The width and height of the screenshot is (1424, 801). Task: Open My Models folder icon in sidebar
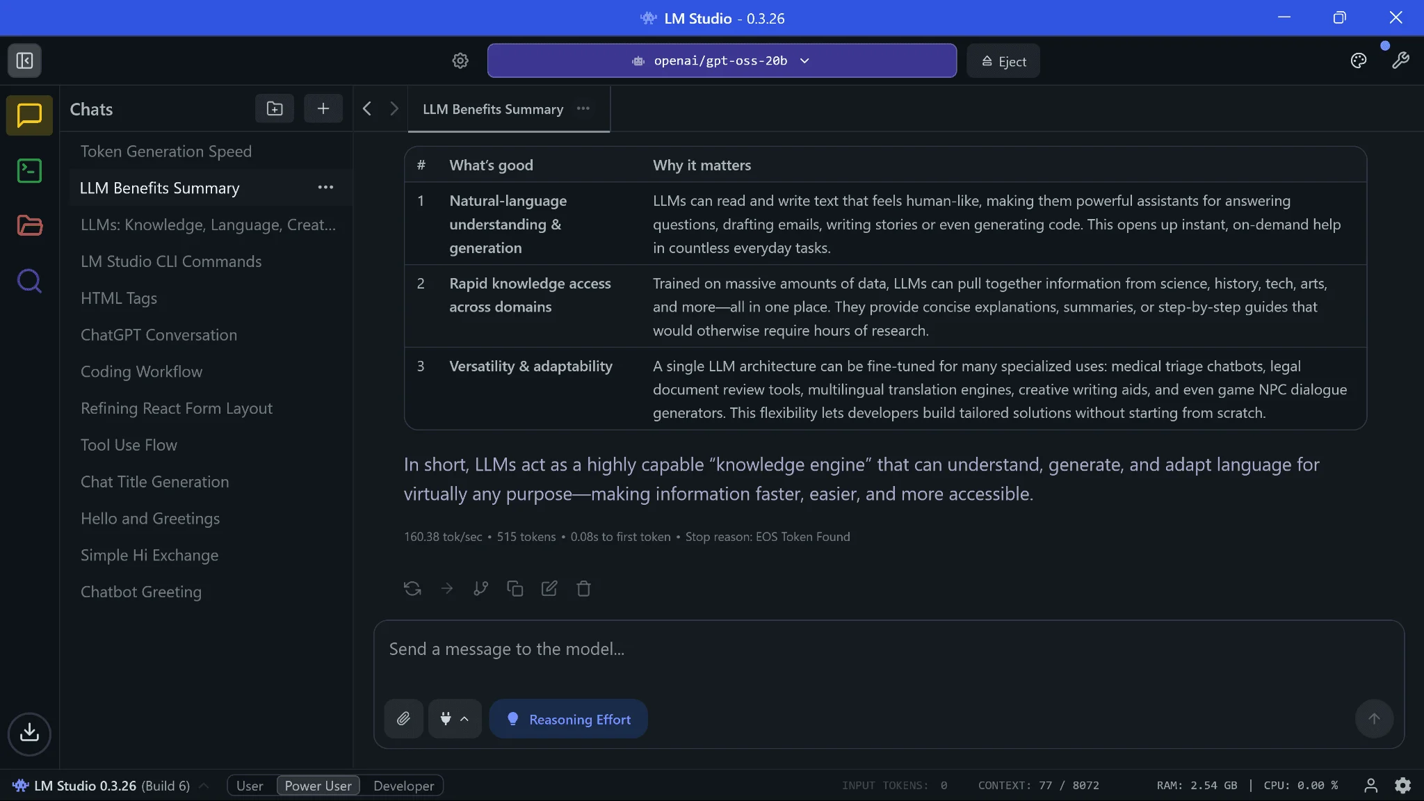(29, 225)
